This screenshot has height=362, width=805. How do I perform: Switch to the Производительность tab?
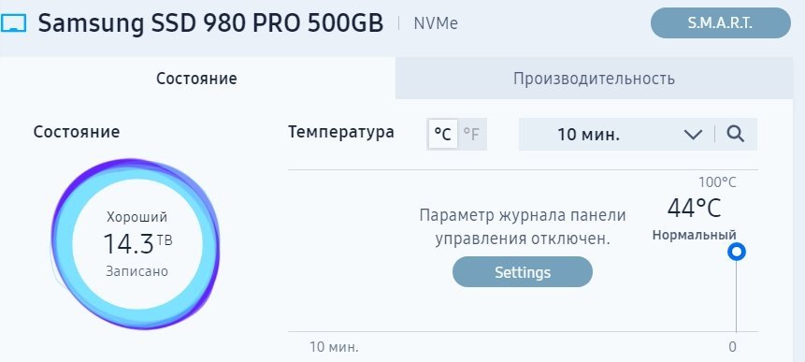point(594,79)
